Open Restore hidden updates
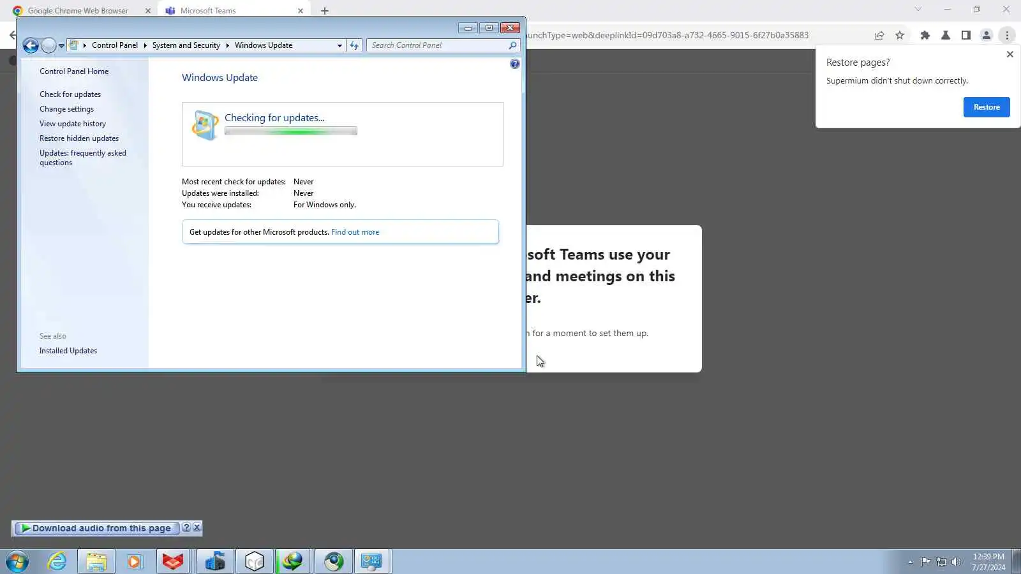 point(79,138)
